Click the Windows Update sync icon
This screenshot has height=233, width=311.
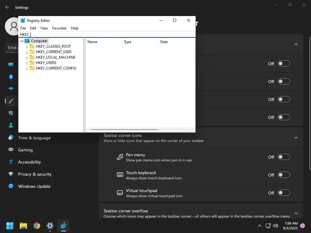coord(11,186)
